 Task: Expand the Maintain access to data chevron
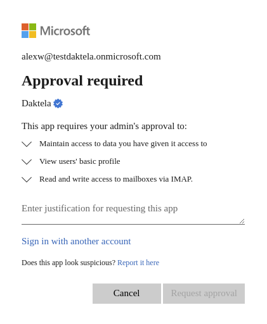pos(27,144)
